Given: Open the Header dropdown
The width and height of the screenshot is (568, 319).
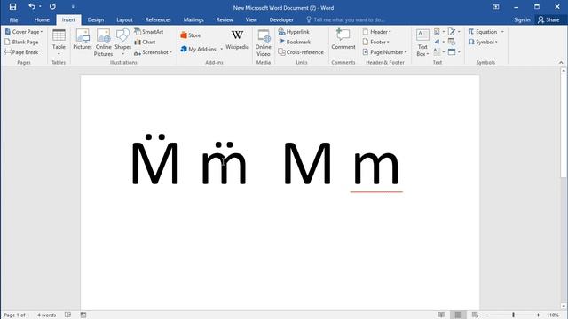Looking at the screenshot, I should click(x=376, y=32).
